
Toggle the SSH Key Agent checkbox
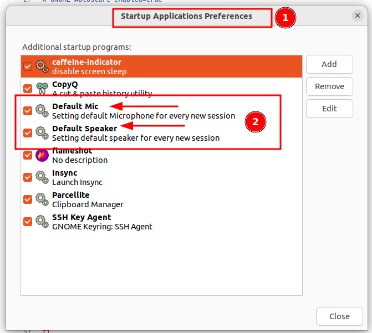pyautogui.click(x=28, y=222)
